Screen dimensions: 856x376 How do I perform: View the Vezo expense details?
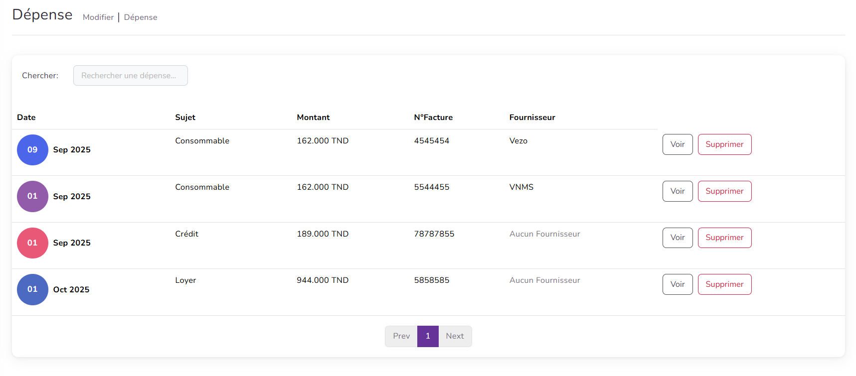pos(677,144)
